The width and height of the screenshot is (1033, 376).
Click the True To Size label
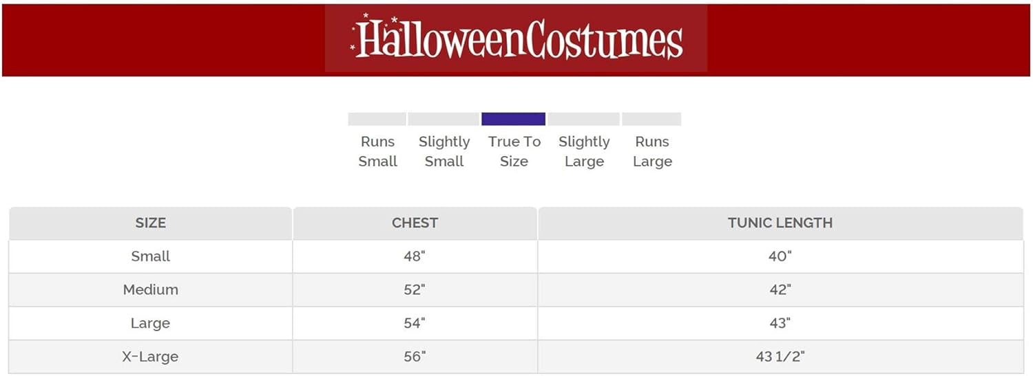point(514,151)
